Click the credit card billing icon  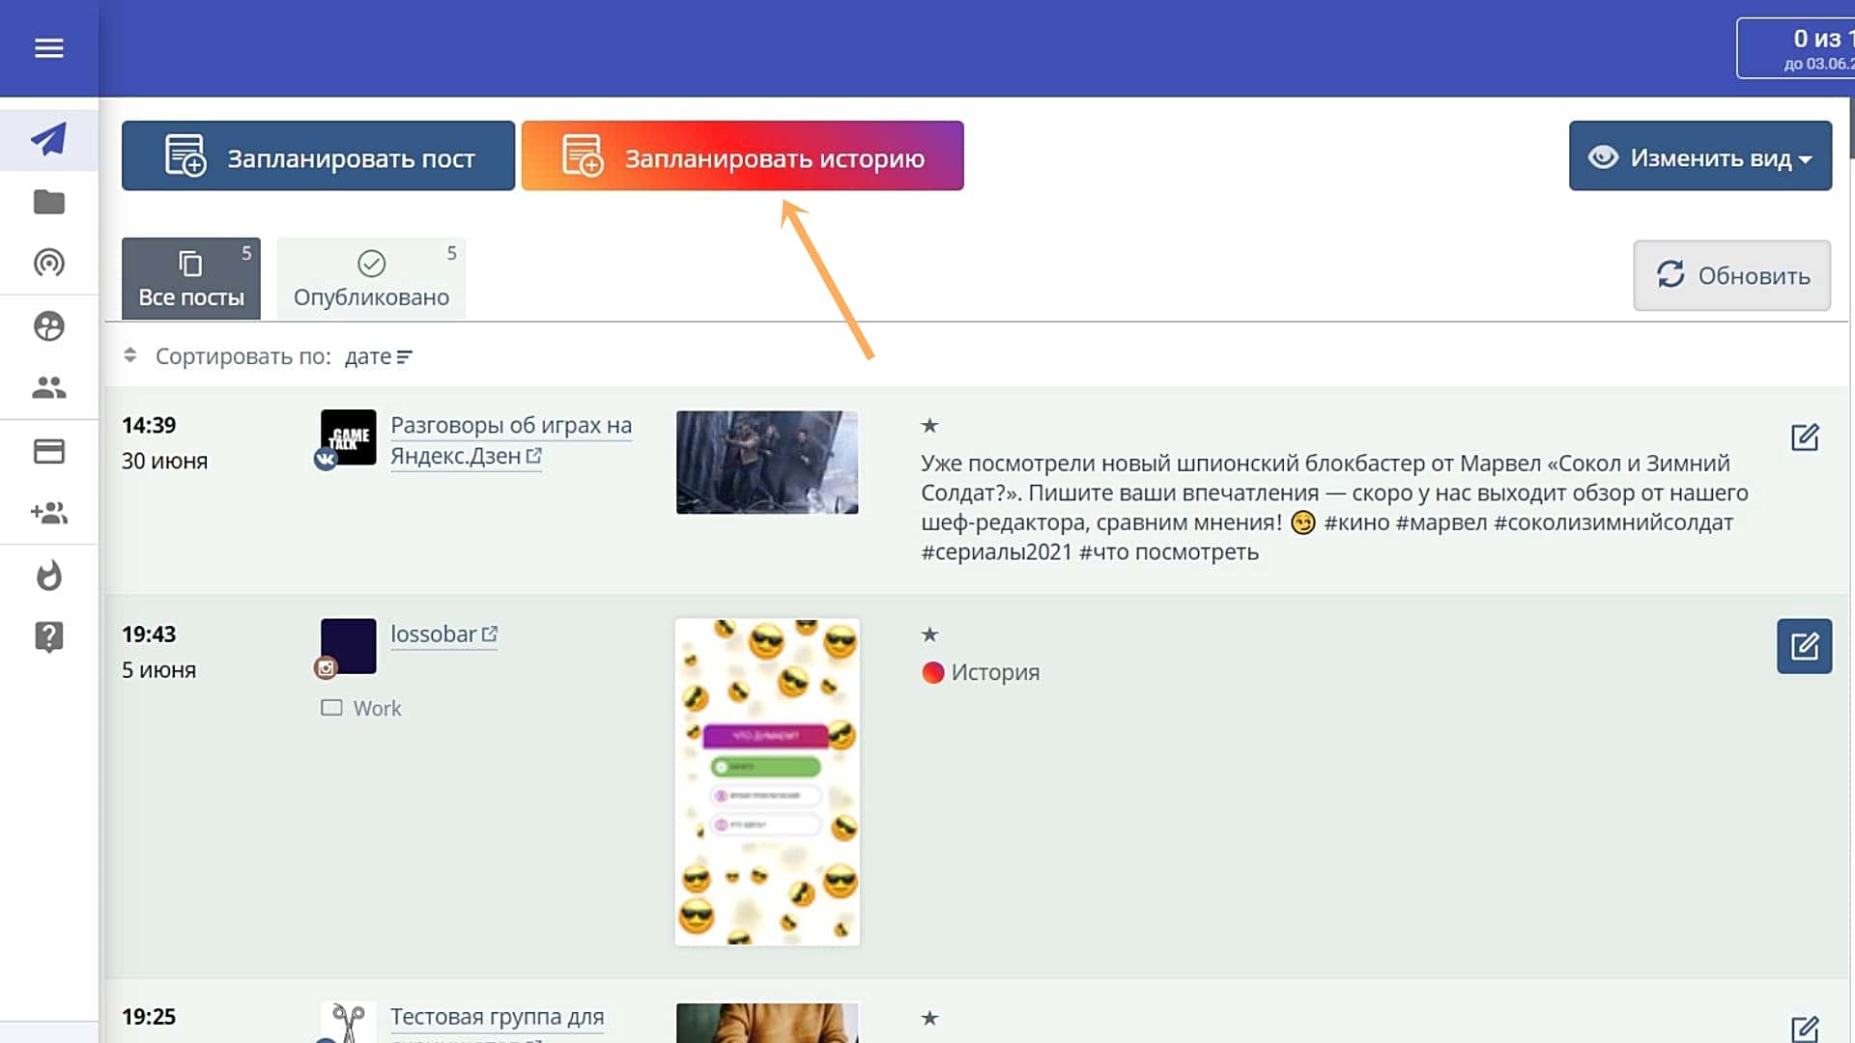tap(48, 451)
